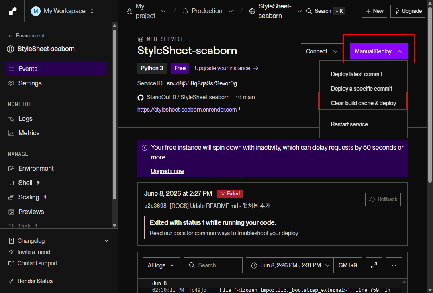This screenshot has height=293, width=433.
Task: Open the Jun 8 time range dropdown
Action: pos(290,265)
